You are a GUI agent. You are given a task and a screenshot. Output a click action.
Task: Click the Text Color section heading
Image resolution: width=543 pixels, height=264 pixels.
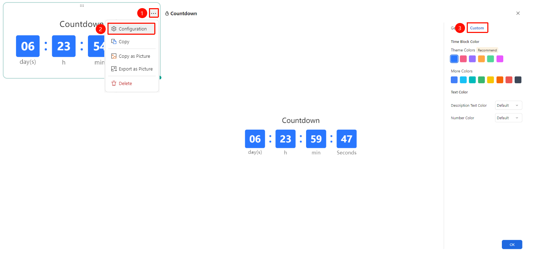[459, 92]
